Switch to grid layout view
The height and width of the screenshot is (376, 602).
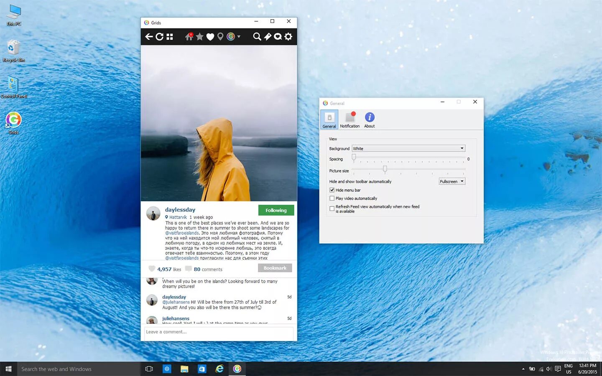(x=170, y=37)
